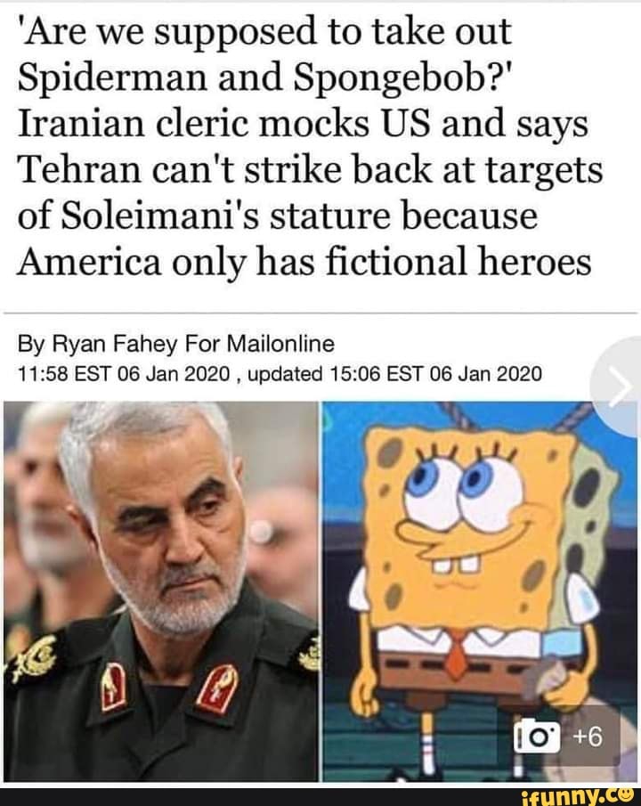Select the 11:58 EST published timestamp

(124, 374)
